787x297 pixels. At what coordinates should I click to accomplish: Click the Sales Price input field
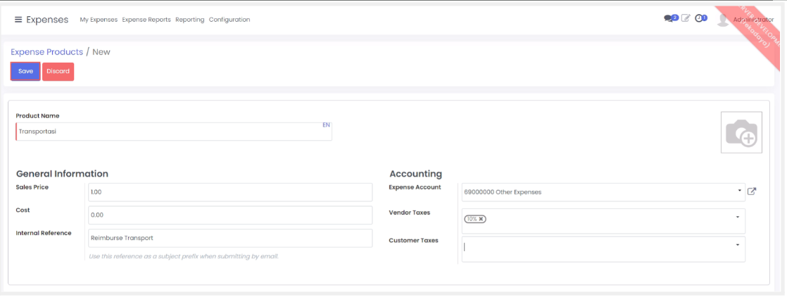coord(229,192)
